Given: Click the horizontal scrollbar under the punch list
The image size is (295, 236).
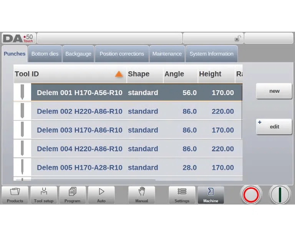Looking at the screenshot, I should coord(86,180).
